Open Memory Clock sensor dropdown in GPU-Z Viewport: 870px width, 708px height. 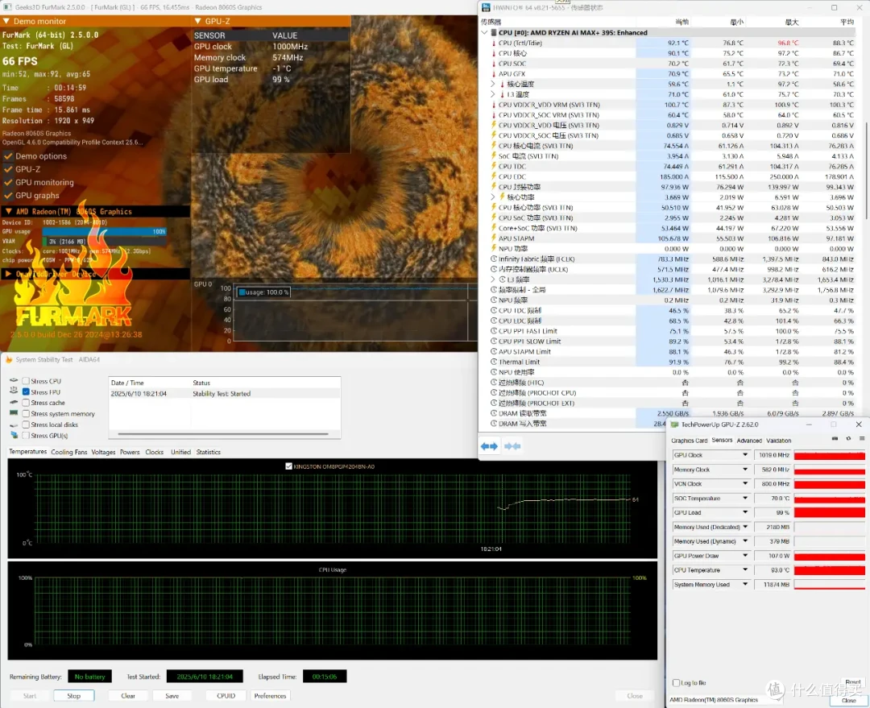click(745, 470)
